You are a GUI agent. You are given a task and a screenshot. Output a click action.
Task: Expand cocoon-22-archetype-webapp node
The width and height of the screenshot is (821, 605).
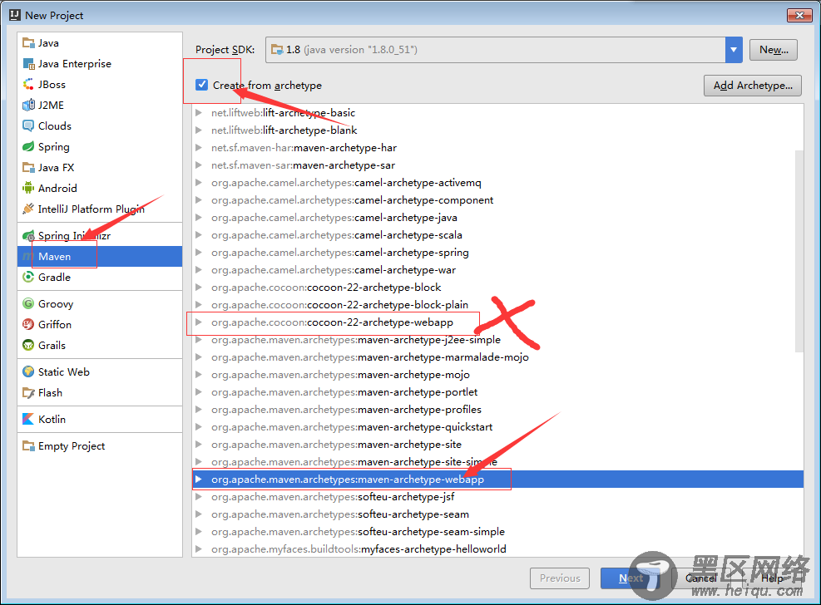(199, 322)
